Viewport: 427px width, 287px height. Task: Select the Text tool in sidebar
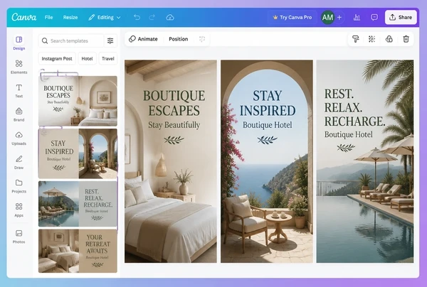[19, 91]
